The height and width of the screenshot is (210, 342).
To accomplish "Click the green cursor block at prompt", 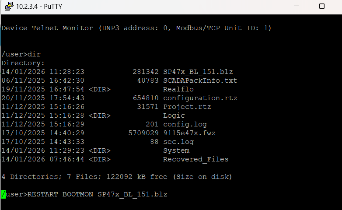I will coord(3,194).
